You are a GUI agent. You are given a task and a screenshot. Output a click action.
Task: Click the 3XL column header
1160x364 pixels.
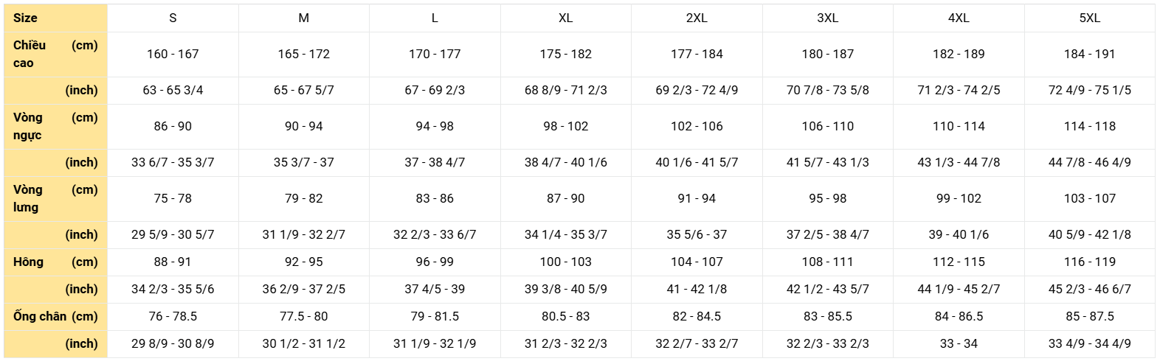coord(827,18)
